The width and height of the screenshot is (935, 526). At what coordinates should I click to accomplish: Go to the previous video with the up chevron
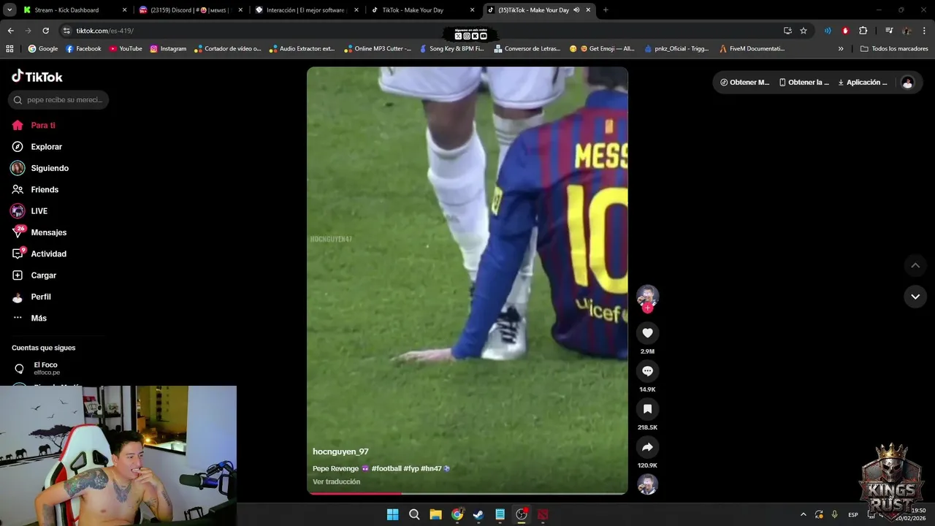[915, 265]
